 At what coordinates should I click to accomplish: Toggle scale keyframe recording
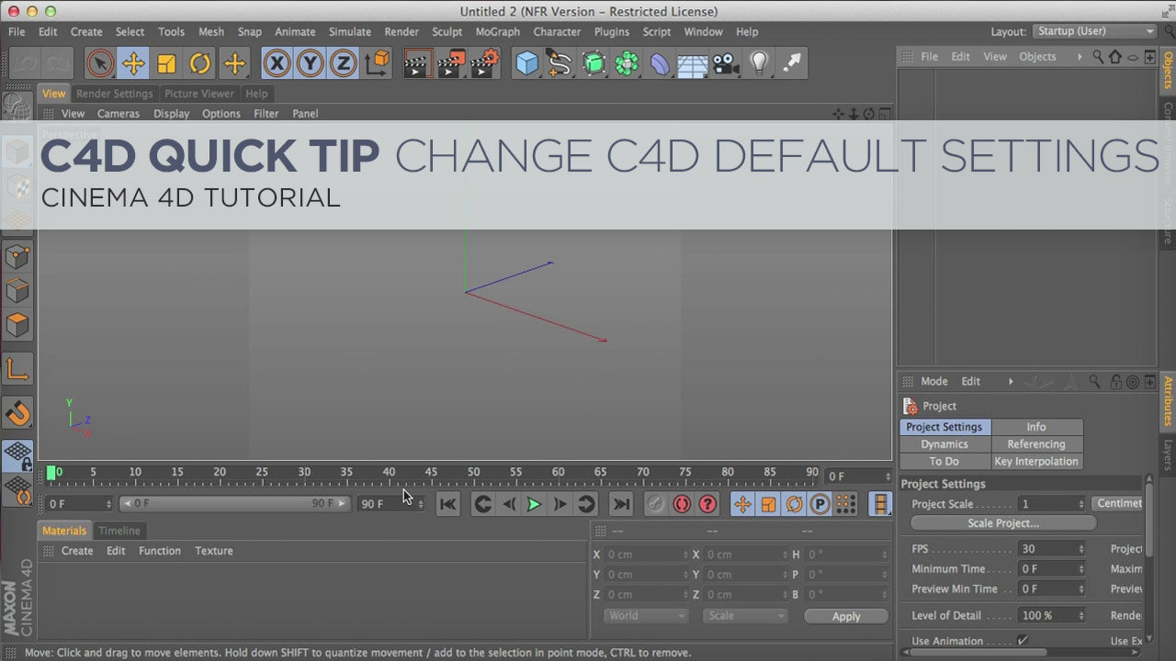[x=768, y=504]
